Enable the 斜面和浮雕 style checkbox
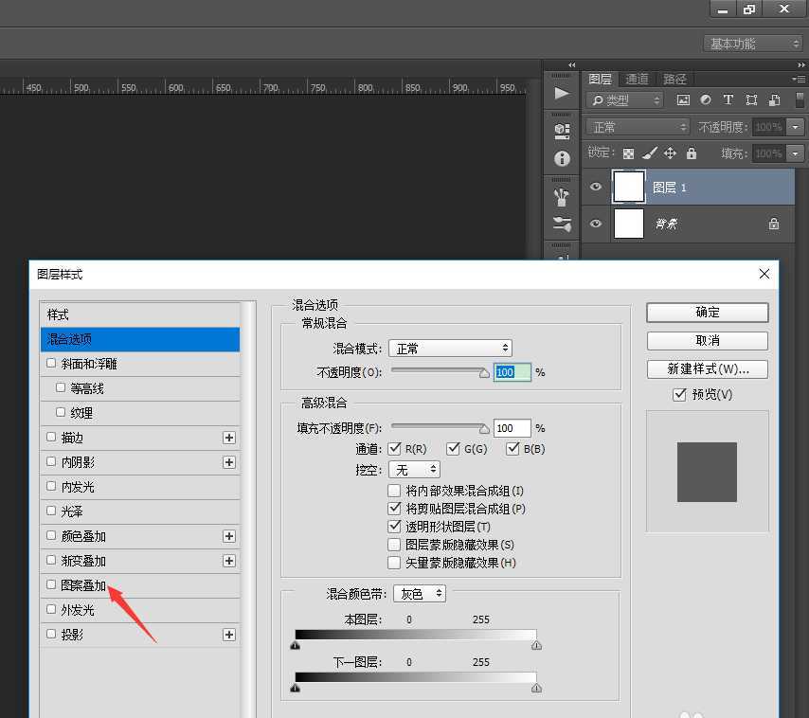This screenshot has height=718, width=809. click(x=50, y=364)
